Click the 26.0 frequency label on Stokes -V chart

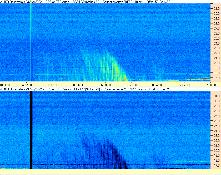click(217, 33)
